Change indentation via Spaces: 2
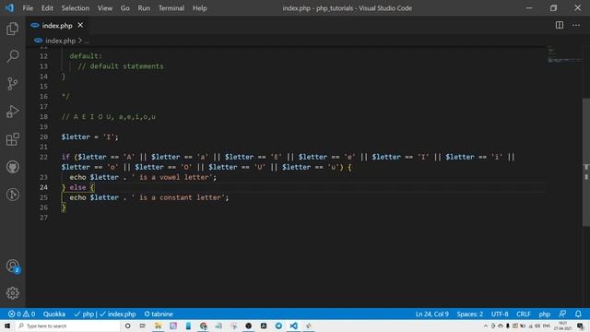Image resolution: width=590 pixels, height=332 pixels. 469,314
